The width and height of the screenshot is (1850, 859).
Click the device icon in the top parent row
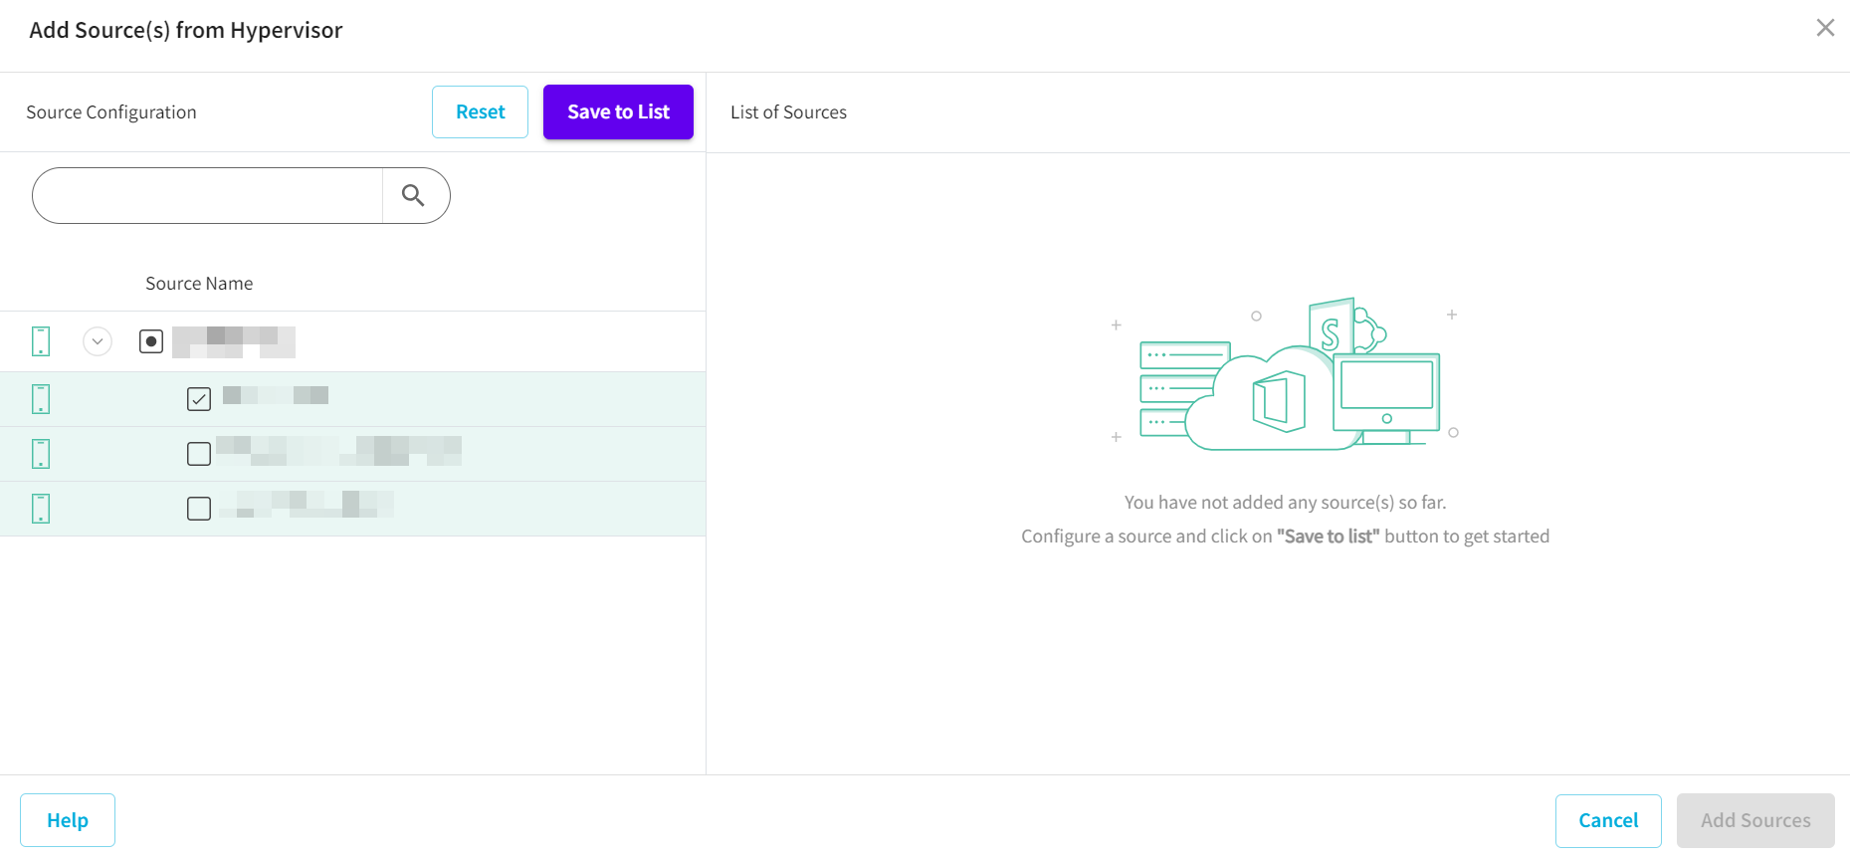(x=41, y=341)
